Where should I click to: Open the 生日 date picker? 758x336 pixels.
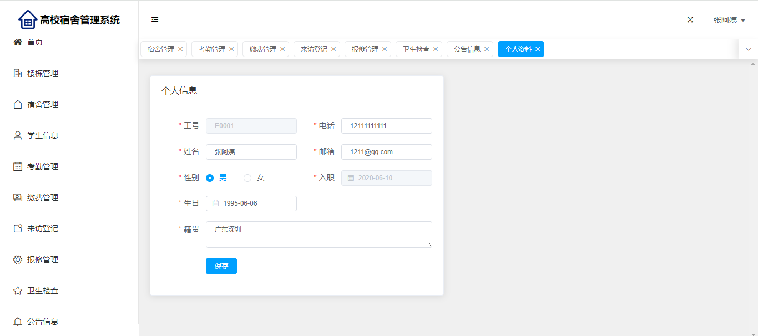[251, 203]
